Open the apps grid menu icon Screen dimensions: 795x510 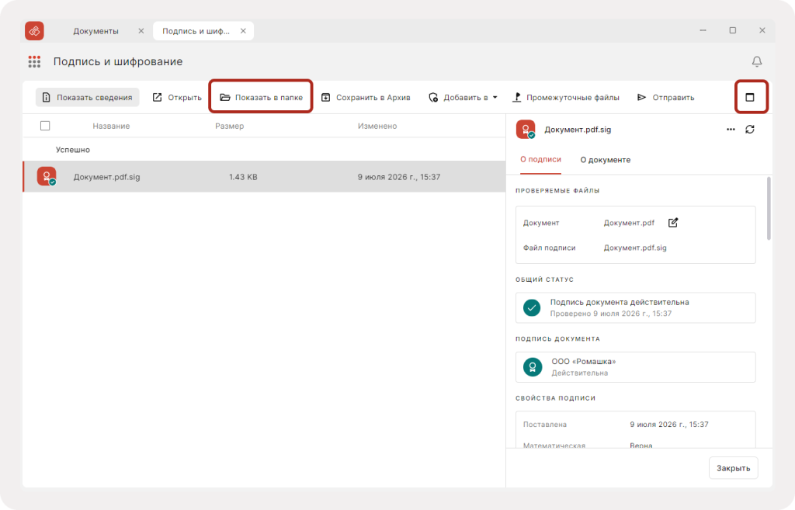(34, 62)
